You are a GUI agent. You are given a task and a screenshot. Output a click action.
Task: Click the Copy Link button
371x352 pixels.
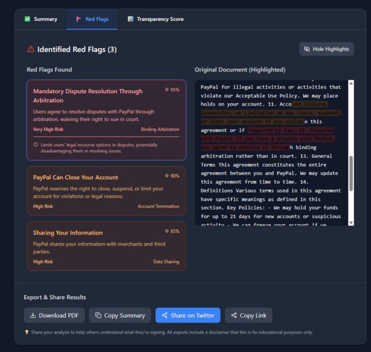pyautogui.click(x=249, y=315)
